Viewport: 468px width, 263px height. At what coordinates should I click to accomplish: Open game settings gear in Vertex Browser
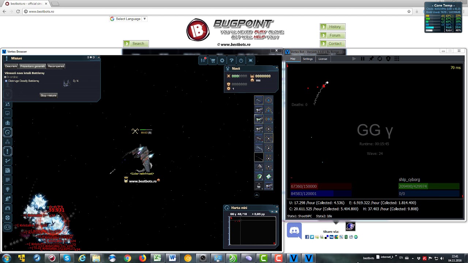(x=222, y=60)
